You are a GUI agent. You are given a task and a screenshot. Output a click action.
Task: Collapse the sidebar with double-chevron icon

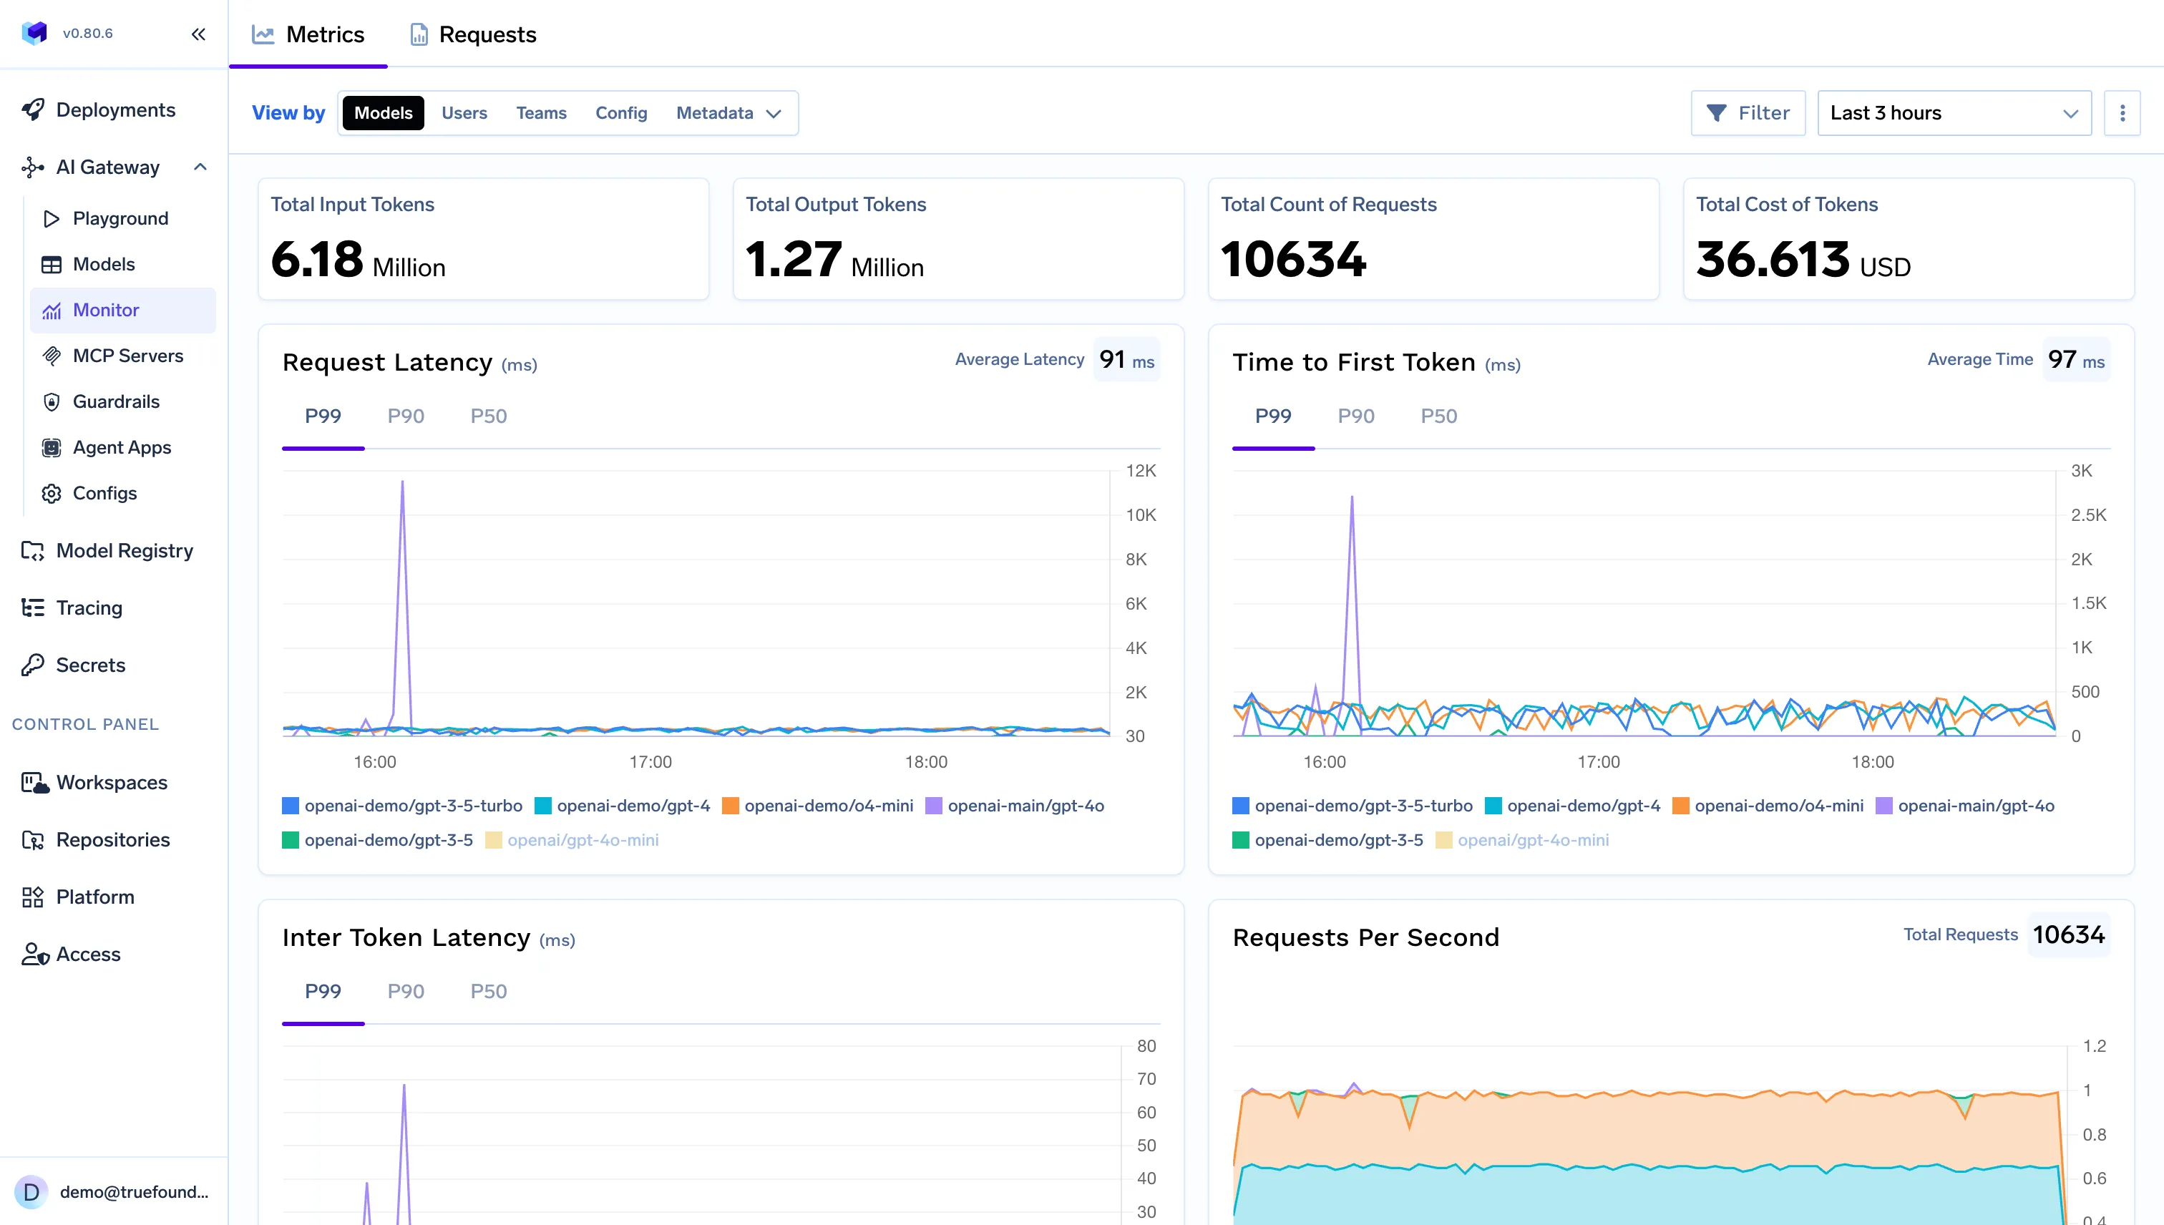click(x=198, y=34)
